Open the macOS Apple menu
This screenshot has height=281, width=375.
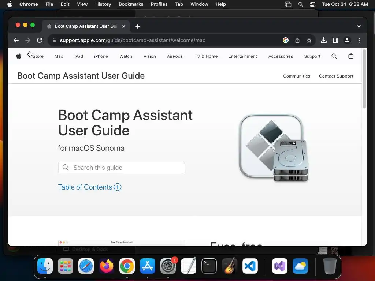point(10,4)
